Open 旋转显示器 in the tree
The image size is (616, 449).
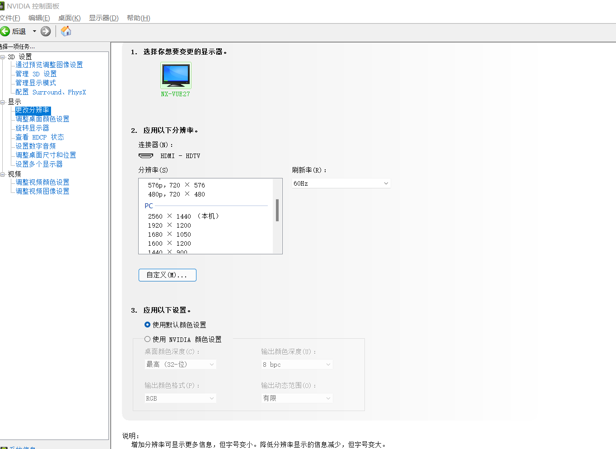pyautogui.click(x=33, y=128)
